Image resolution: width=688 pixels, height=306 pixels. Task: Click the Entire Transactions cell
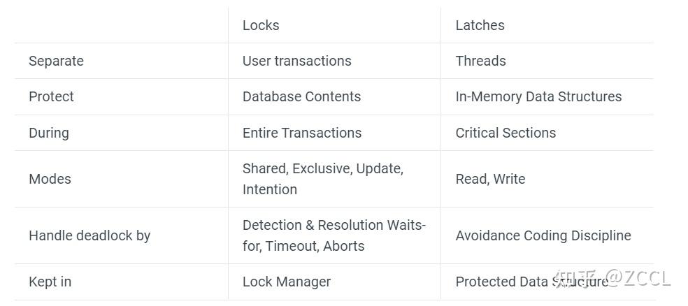coord(302,133)
